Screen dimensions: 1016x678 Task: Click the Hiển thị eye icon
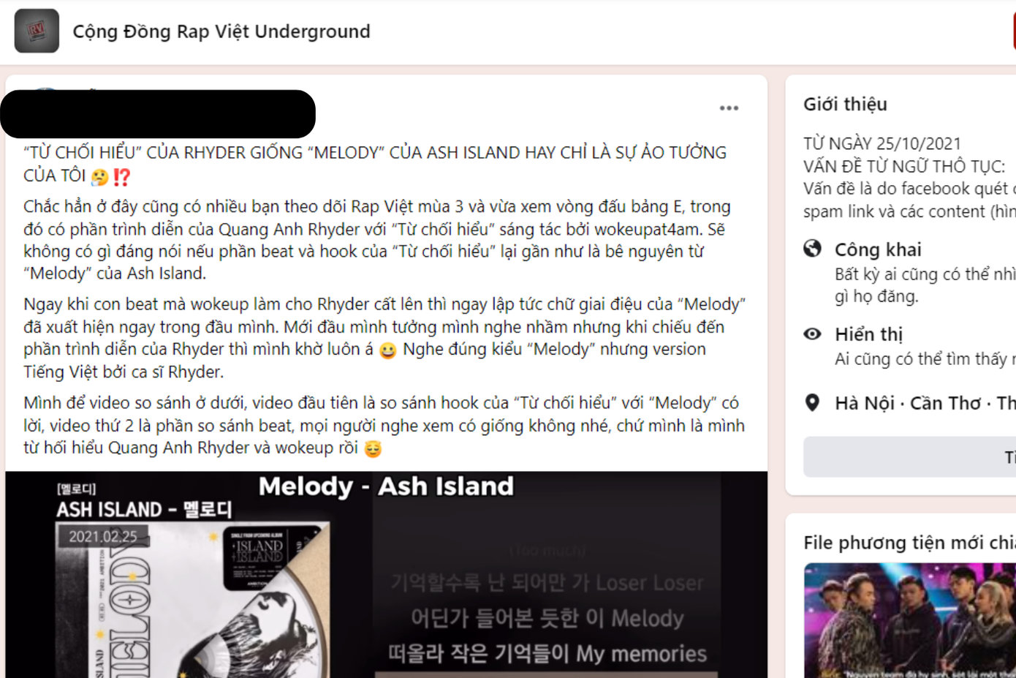[812, 334]
